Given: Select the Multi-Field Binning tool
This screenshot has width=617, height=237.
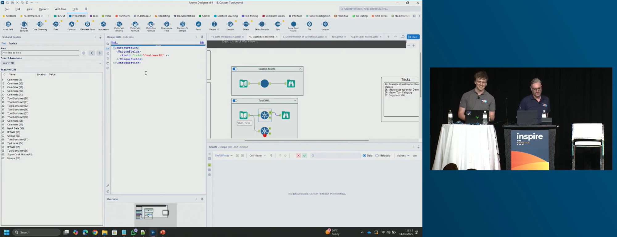Looking at the screenshot, I should pos(119,26).
